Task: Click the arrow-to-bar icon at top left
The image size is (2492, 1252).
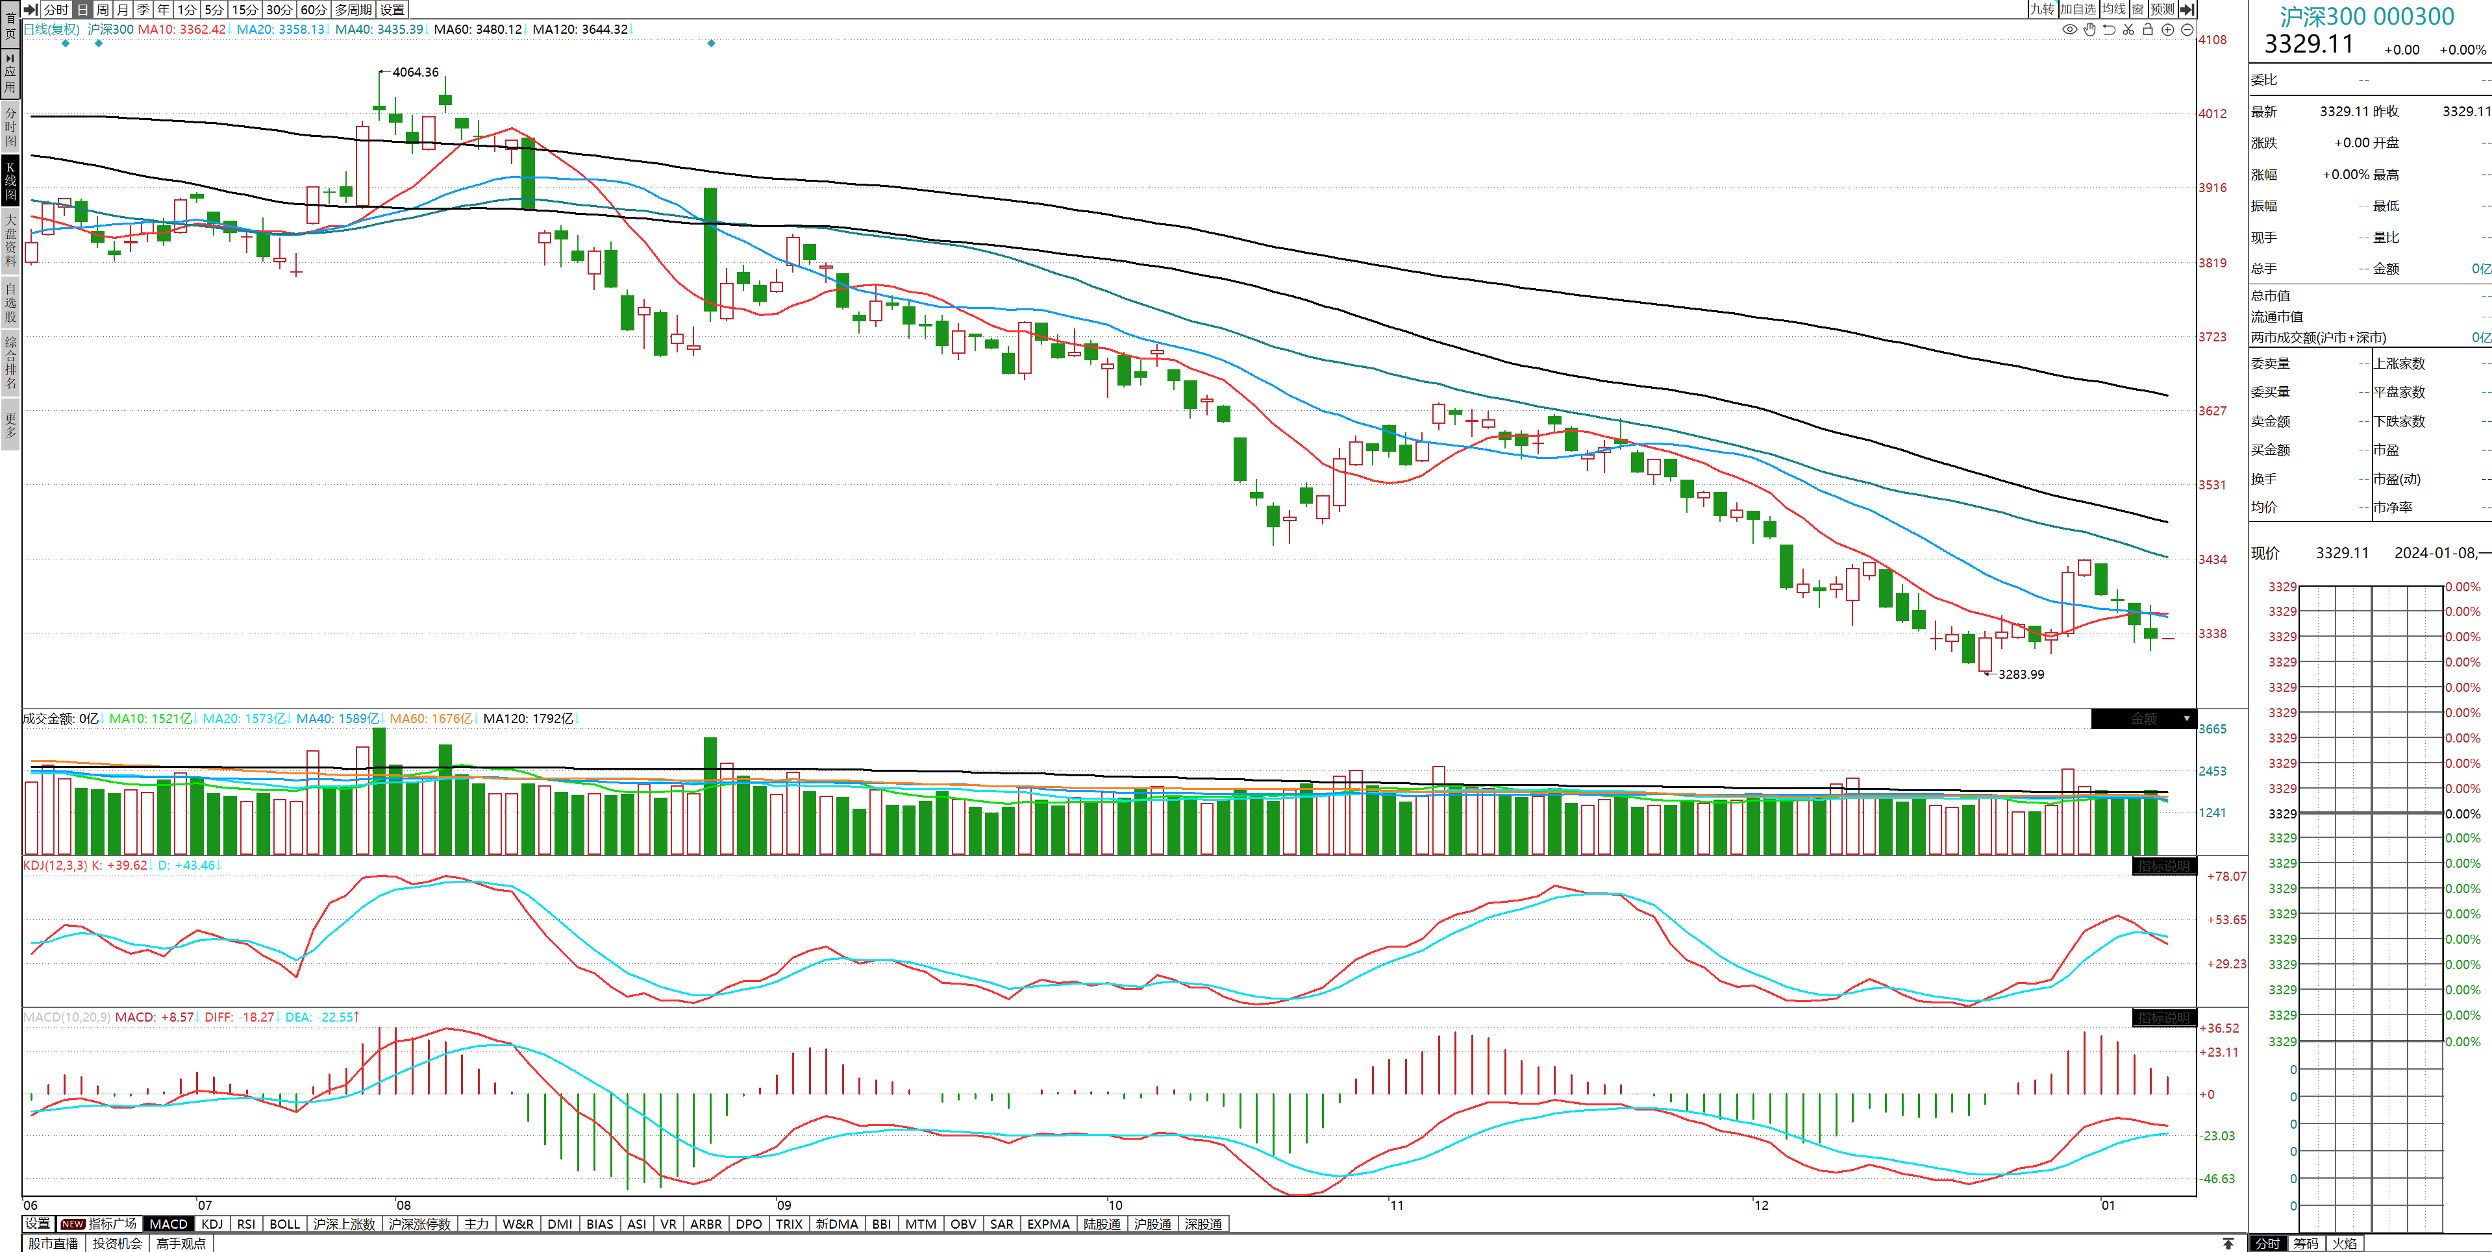Action: 31,10
